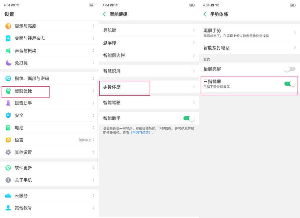
Task: Open the 声明与条款 link
Action: (141, 132)
